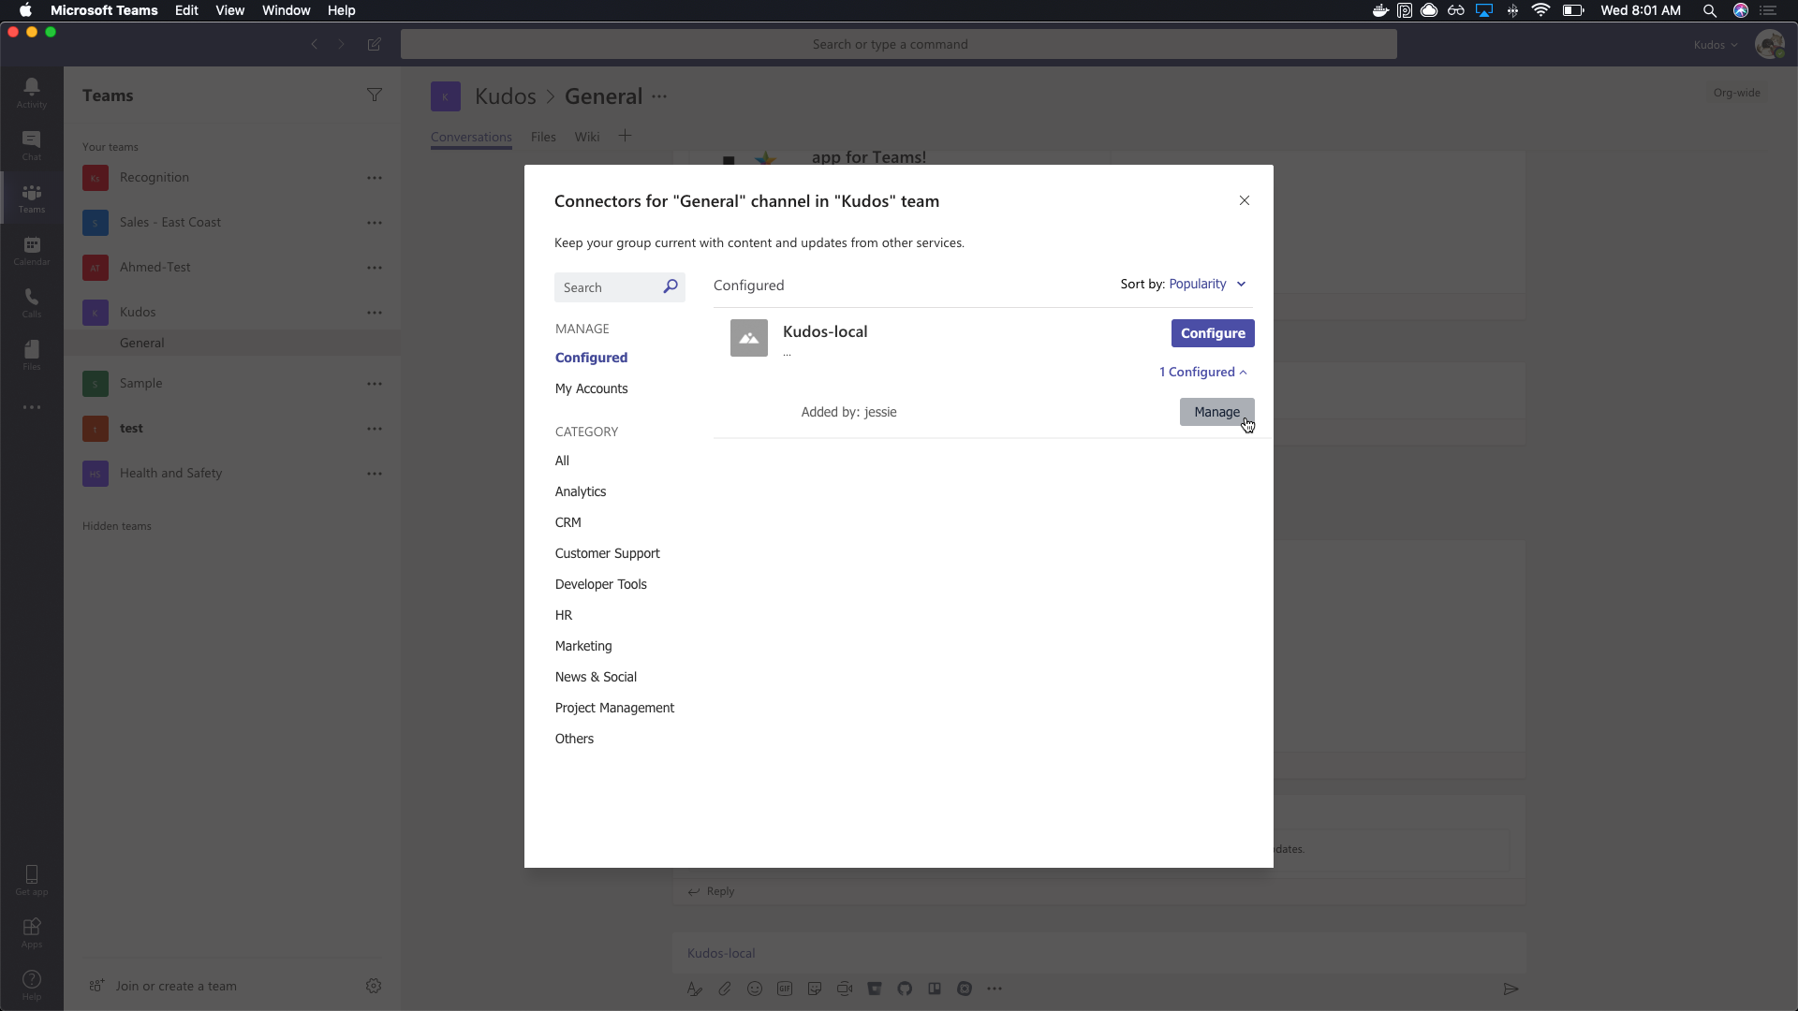The width and height of the screenshot is (1798, 1011).
Task: Click the Format text icon in compose box
Action: point(695,989)
